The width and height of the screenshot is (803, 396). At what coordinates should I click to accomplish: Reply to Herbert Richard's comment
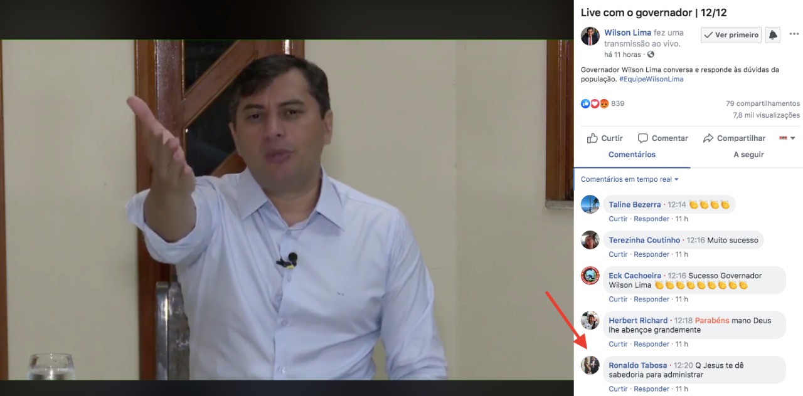[x=651, y=344]
